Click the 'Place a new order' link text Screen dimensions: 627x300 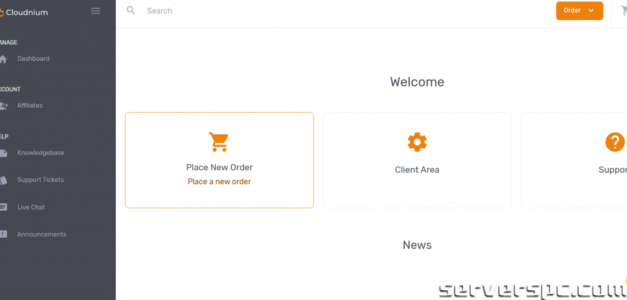[x=219, y=182]
